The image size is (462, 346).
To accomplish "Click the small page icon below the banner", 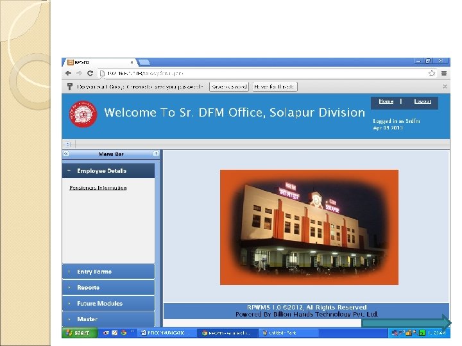I will click(x=68, y=144).
